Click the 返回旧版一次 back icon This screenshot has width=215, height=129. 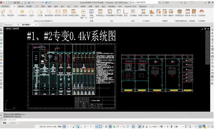(x=83, y=14)
